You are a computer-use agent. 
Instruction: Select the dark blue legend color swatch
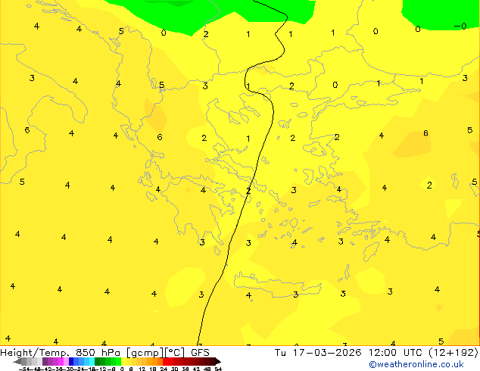[x=71, y=361]
